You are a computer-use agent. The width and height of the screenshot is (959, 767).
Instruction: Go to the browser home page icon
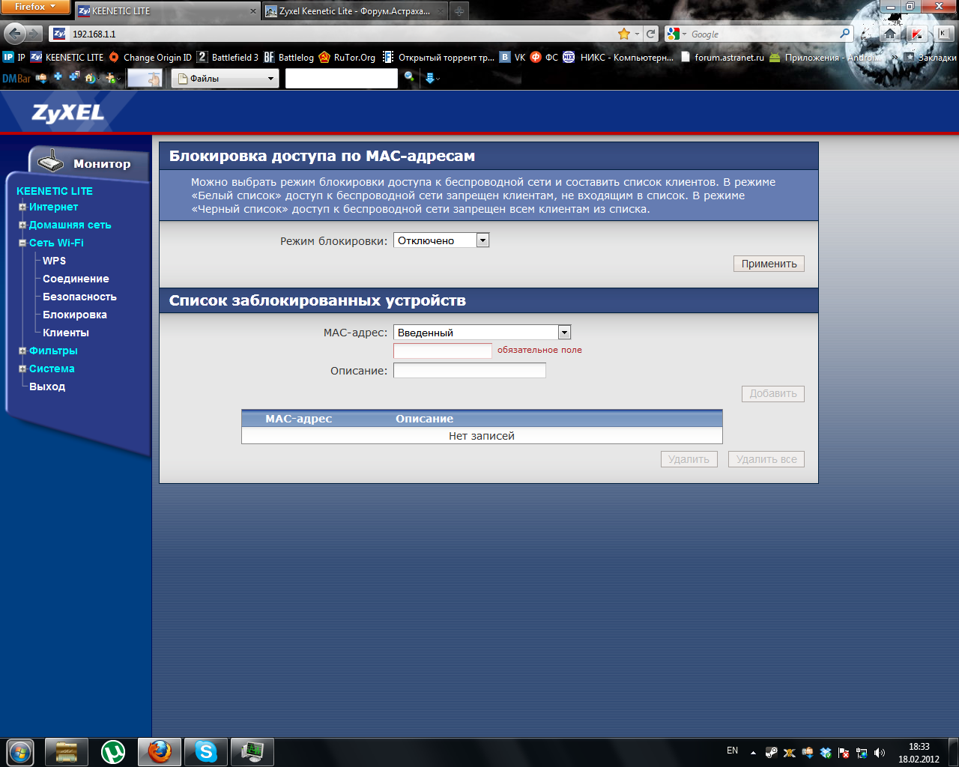pos(890,34)
